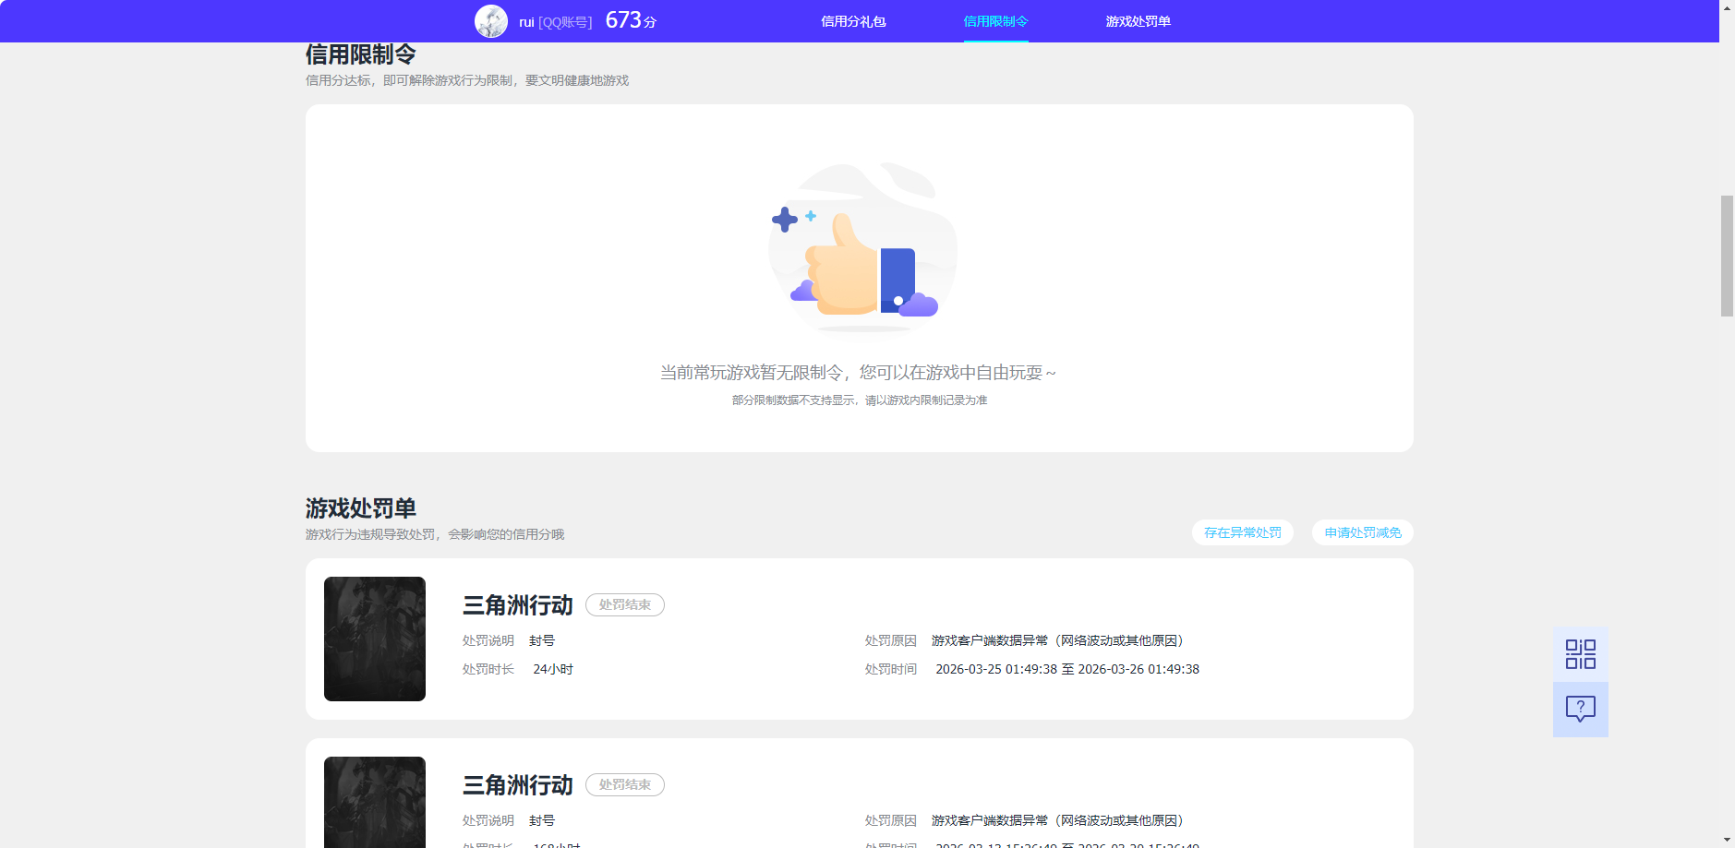Image resolution: width=1735 pixels, height=848 pixels.
Task: Click second card's 游戏客户端数据异常 reason text
Action: [1057, 820]
